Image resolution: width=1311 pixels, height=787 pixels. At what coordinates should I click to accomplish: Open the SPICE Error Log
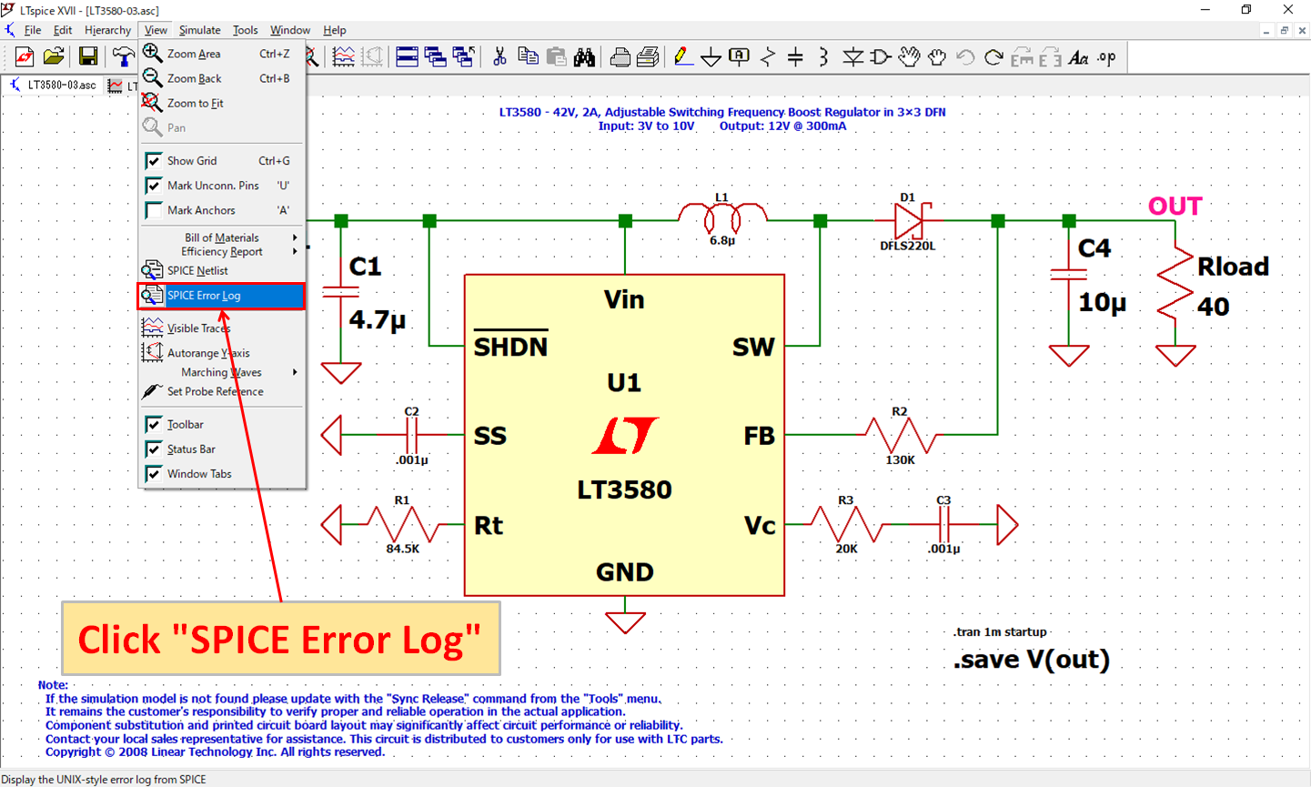click(x=204, y=295)
